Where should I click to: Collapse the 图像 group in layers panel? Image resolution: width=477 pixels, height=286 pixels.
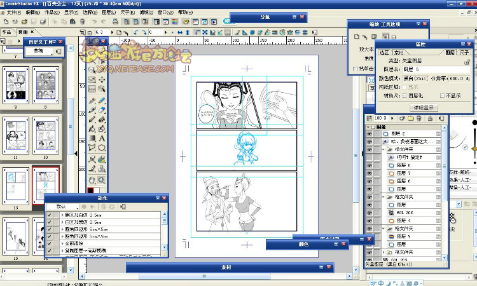click(x=368, y=127)
